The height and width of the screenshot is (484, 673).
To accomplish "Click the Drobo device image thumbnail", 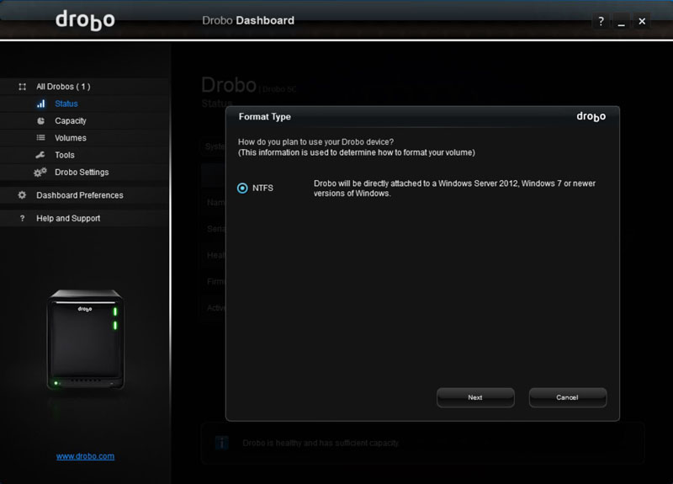I will [86, 339].
